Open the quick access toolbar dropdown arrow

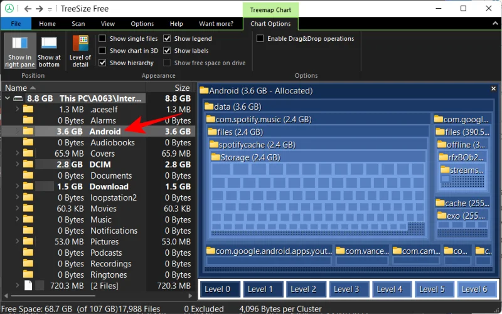click(50, 9)
